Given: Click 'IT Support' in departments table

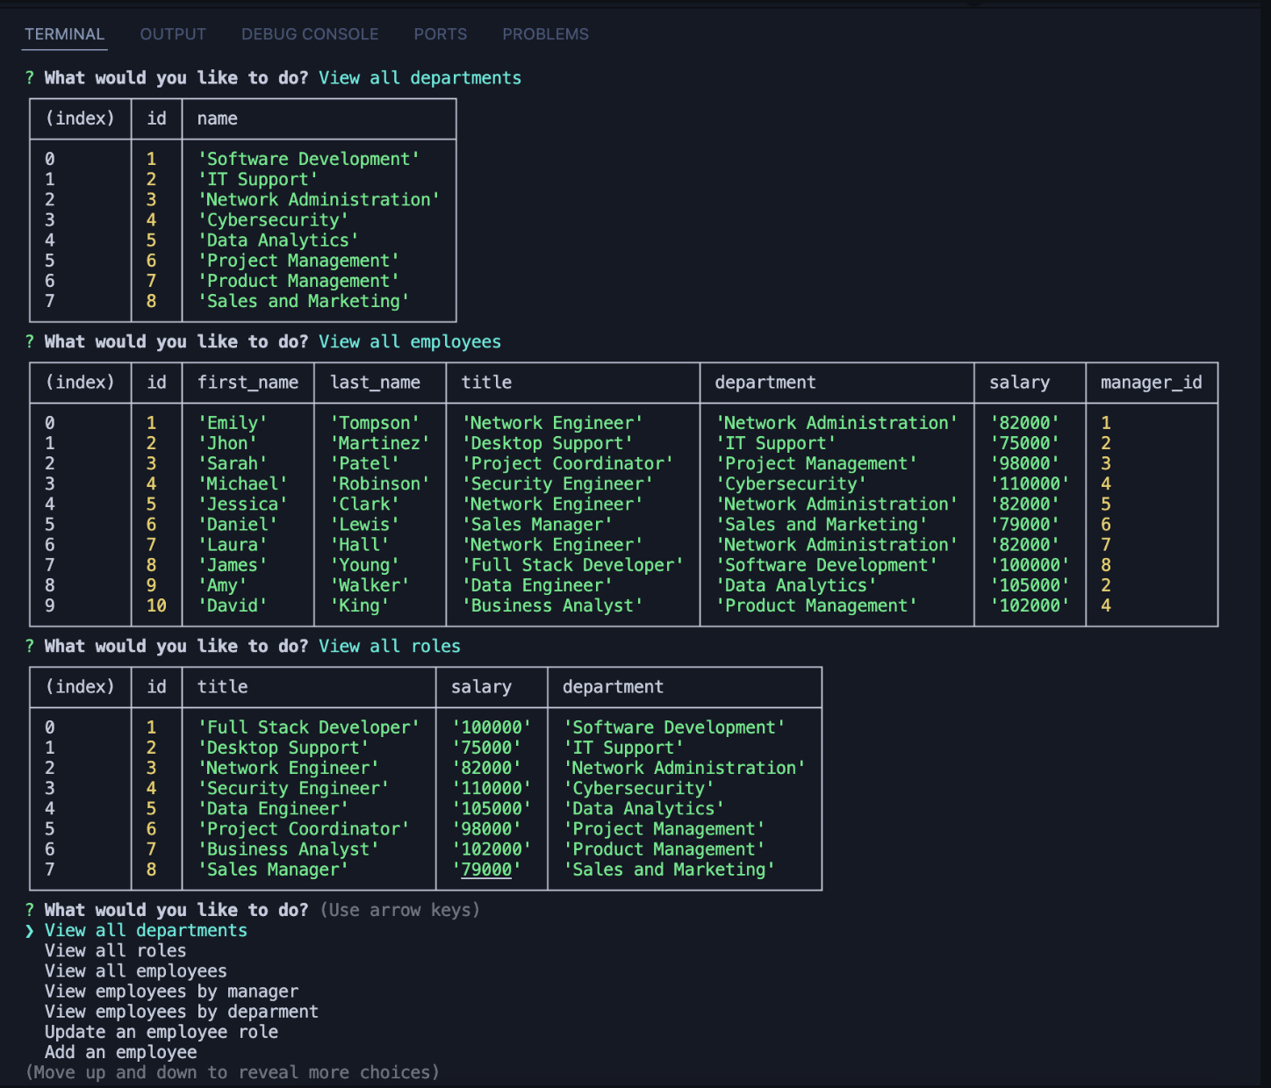Looking at the screenshot, I should click(x=257, y=179).
